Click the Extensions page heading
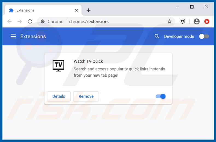 click(x=33, y=36)
